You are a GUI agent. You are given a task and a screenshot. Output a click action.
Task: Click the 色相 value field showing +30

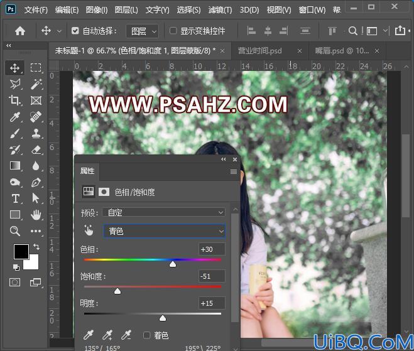tap(212, 249)
